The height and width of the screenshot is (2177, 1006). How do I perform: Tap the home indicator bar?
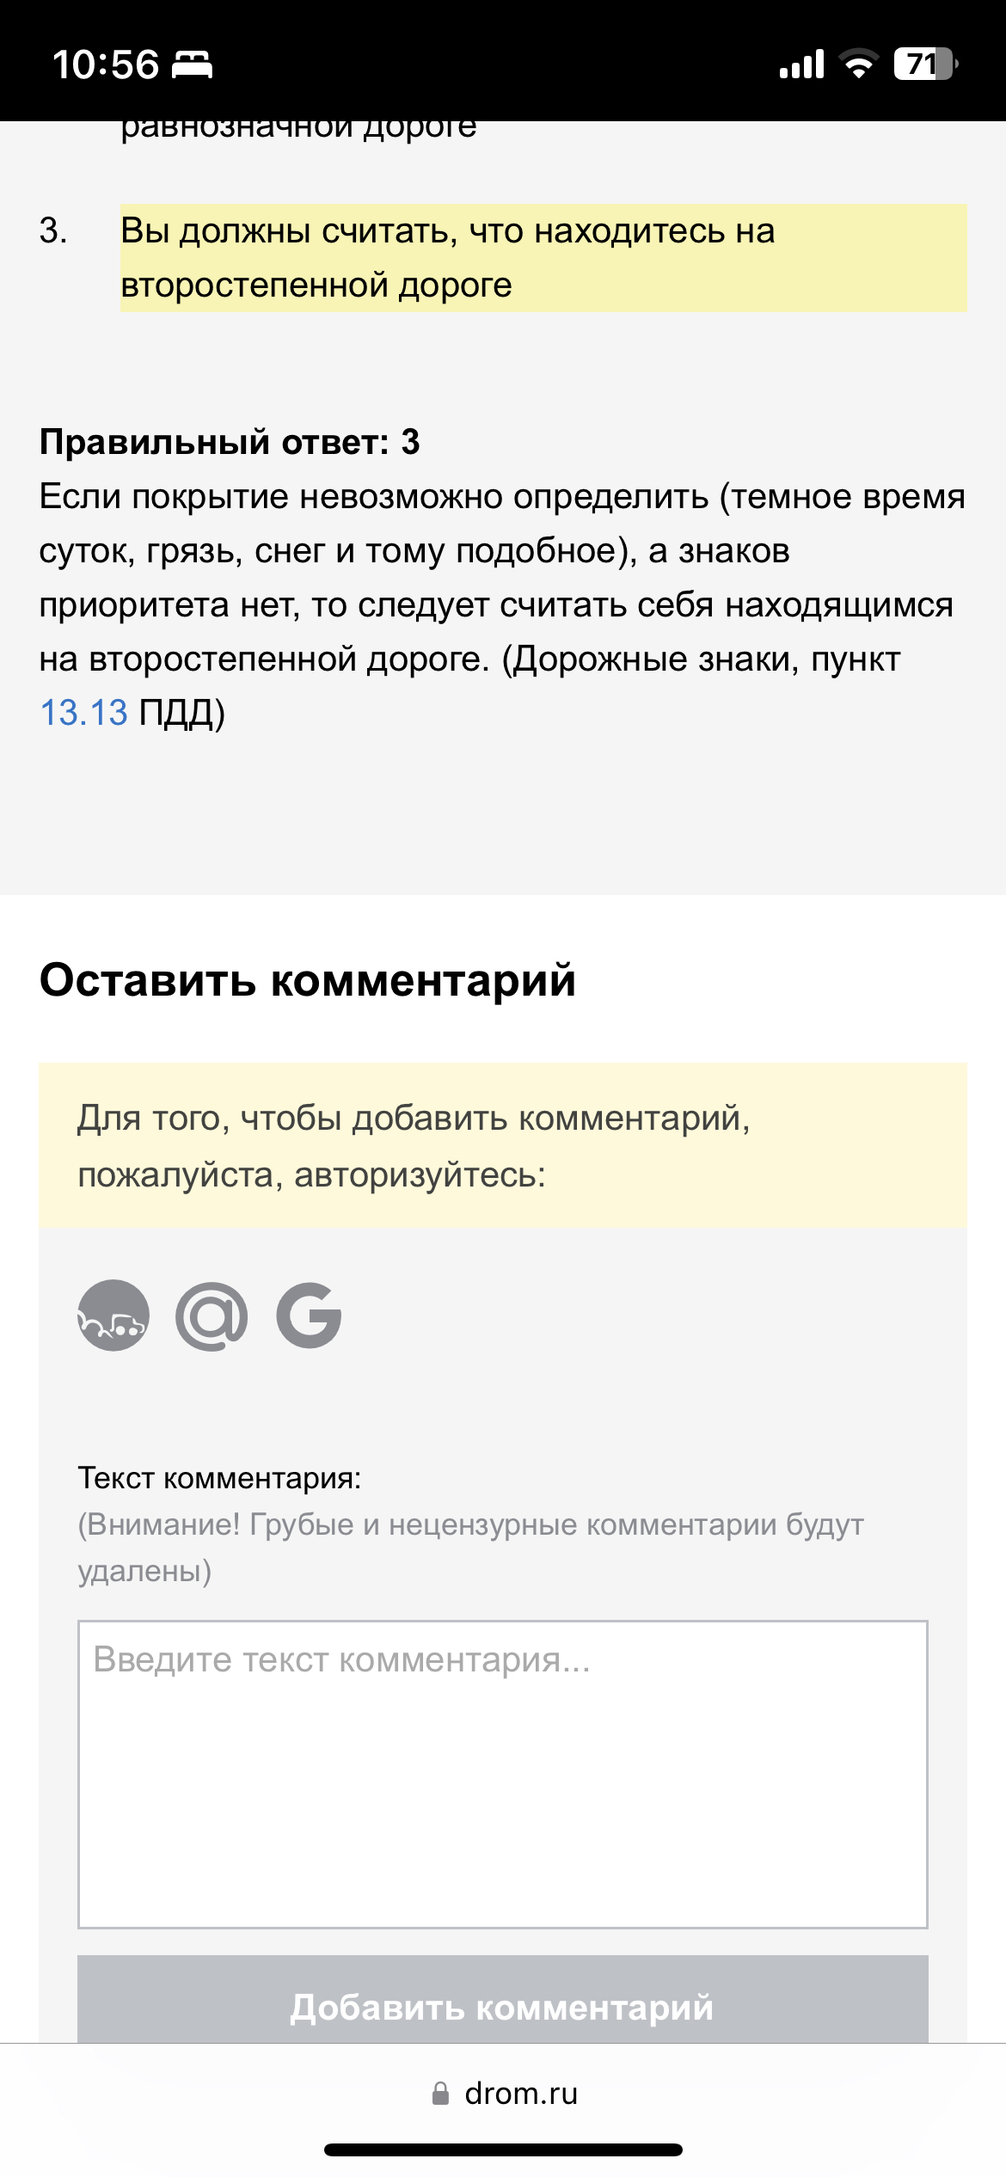(x=503, y=2149)
